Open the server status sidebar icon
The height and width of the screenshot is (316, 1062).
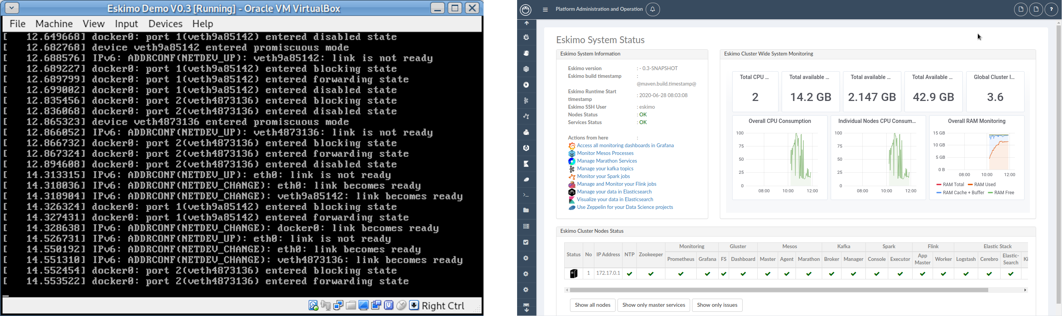tap(526, 226)
